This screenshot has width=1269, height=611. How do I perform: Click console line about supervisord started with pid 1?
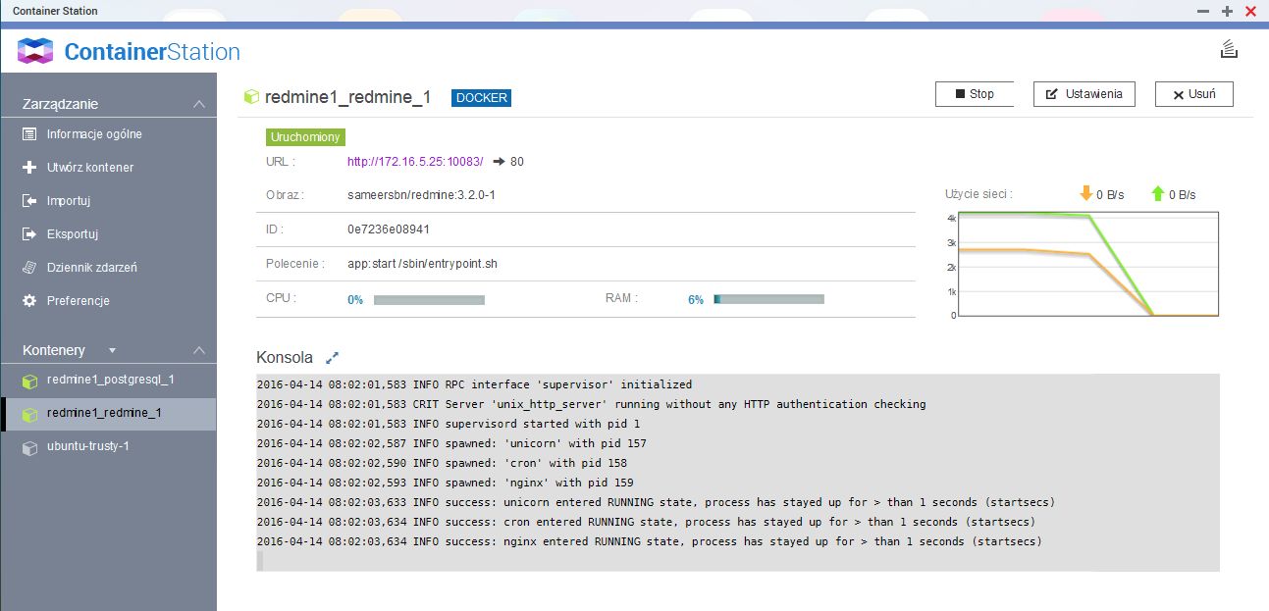(x=449, y=424)
